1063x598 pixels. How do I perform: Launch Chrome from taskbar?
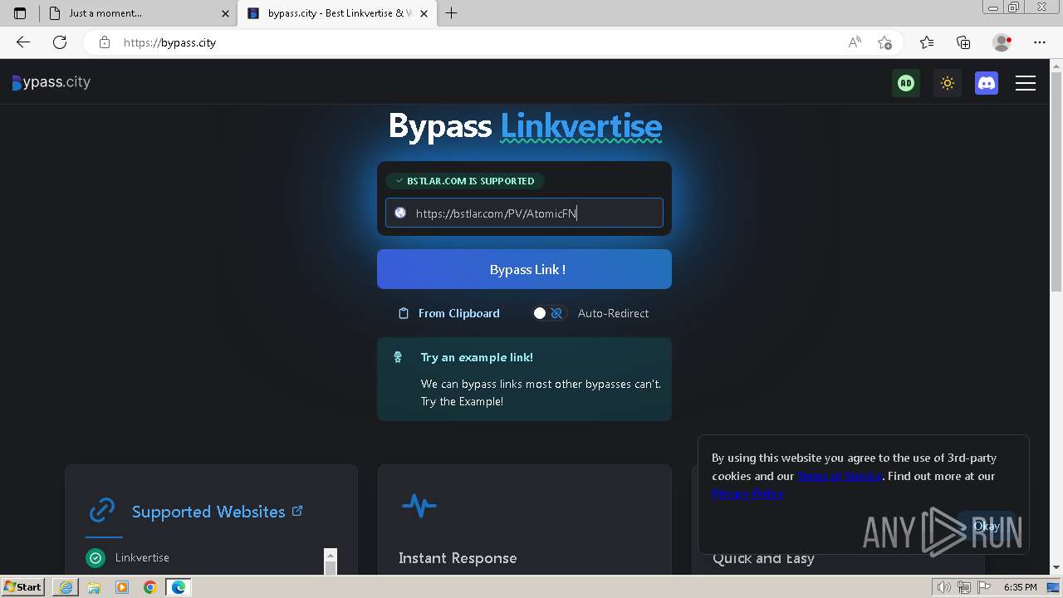150,586
